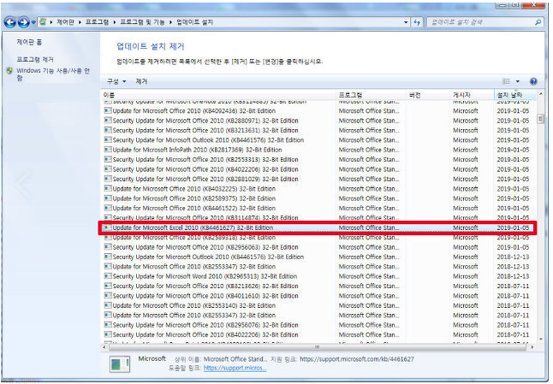Go forward with the Forward arrow button
The image size is (553, 384).
pos(24,22)
